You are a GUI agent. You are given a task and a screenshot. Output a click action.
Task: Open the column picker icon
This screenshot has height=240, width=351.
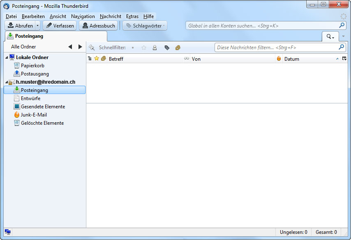(x=344, y=59)
